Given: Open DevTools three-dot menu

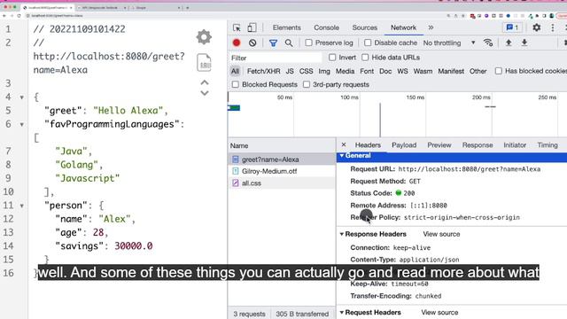Looking at the screenshot, I should [553, 27].
